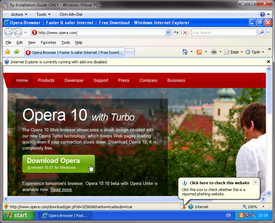Click the Print icon
This screenshot has height=223, width=275.
coord(214,52)
